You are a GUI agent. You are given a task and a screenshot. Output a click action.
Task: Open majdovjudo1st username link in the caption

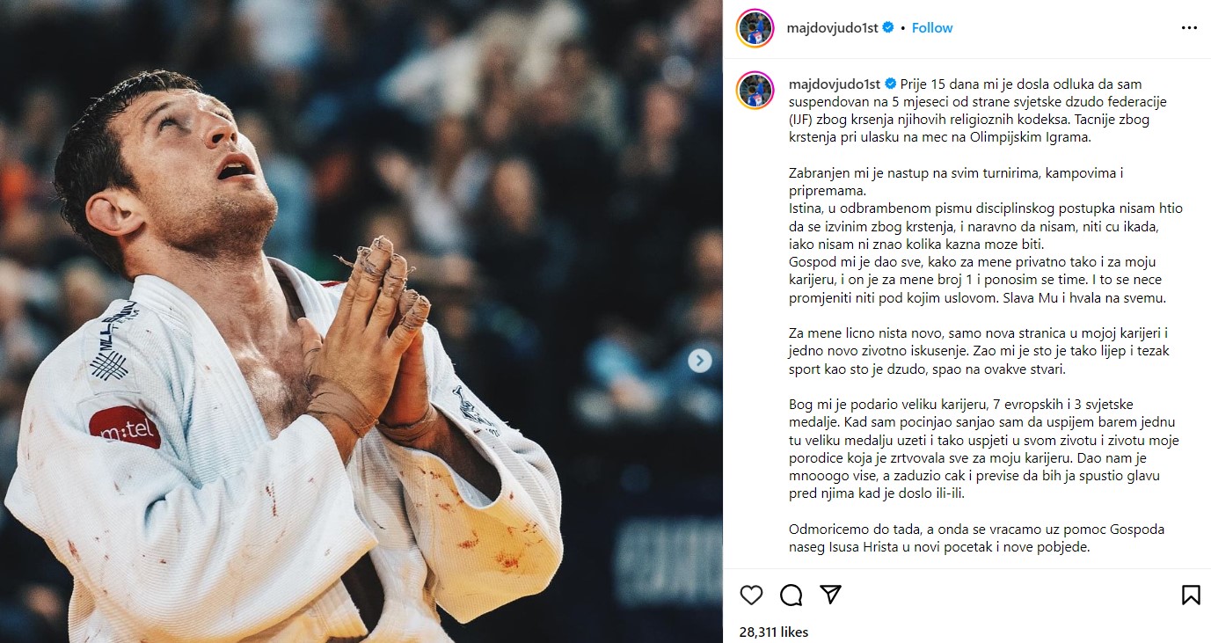click(x=829, y=84)
